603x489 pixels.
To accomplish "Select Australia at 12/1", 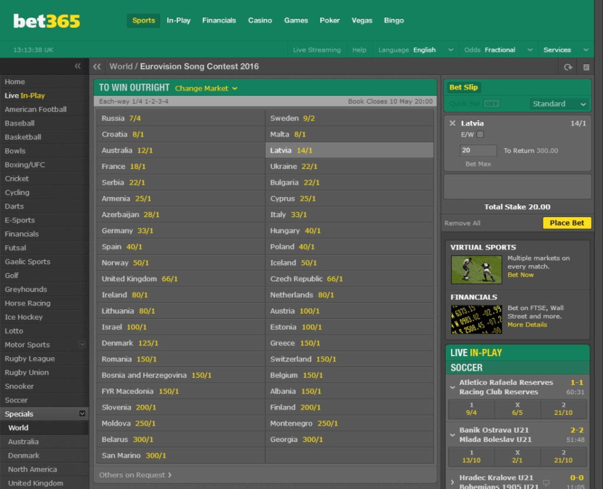I will tap(181, 150).
